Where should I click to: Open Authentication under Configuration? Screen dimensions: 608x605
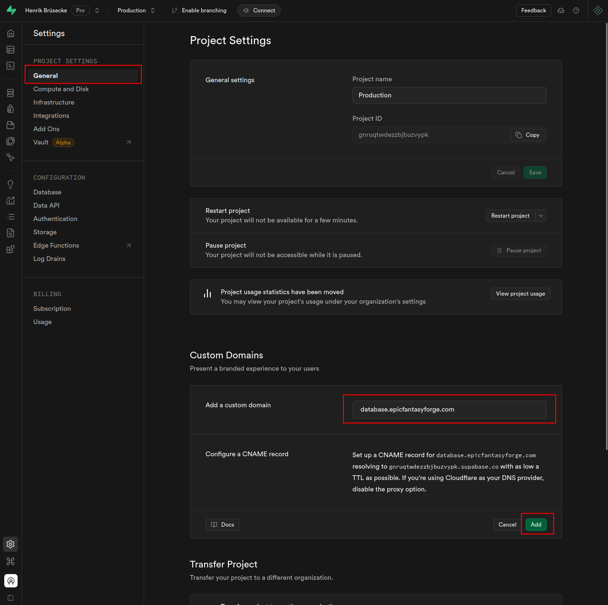click(56, 219)
